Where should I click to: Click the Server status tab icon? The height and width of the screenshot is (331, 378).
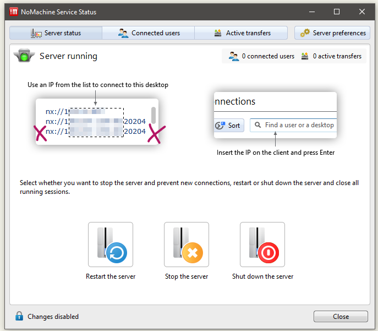tap(36, 33)
